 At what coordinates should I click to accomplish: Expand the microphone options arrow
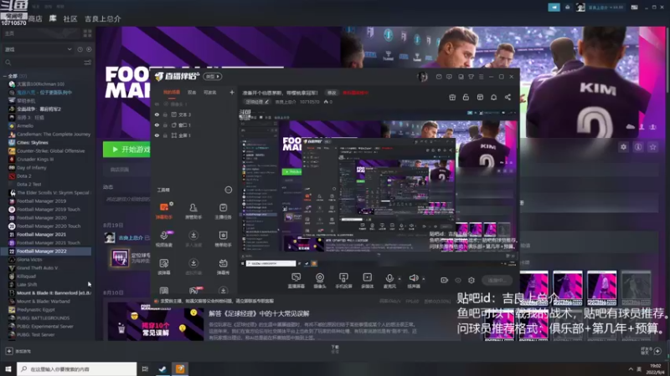tap(399, 279)
